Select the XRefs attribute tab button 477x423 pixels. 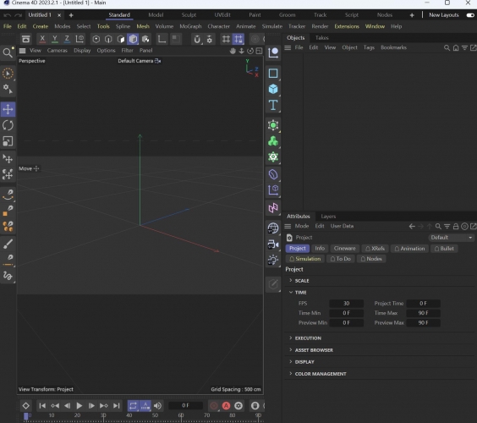coord(376,249)
